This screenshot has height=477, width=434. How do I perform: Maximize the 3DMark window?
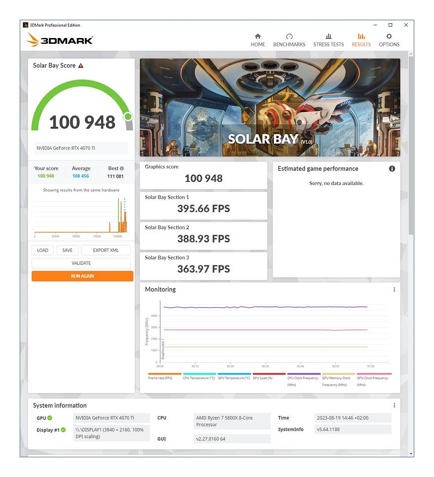click(390, 25)
